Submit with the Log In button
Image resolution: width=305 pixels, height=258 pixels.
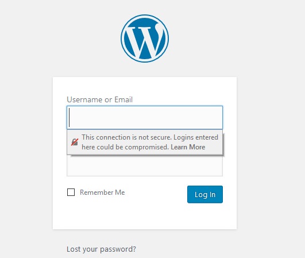tap(205, 194)
